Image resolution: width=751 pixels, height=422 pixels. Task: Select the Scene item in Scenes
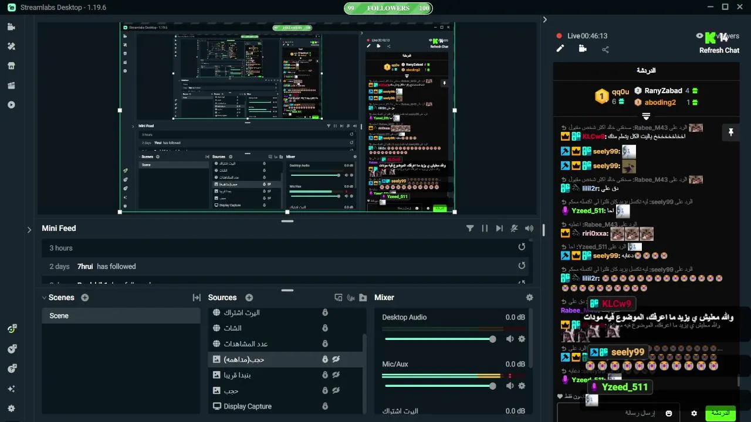[x=121, y=316]
